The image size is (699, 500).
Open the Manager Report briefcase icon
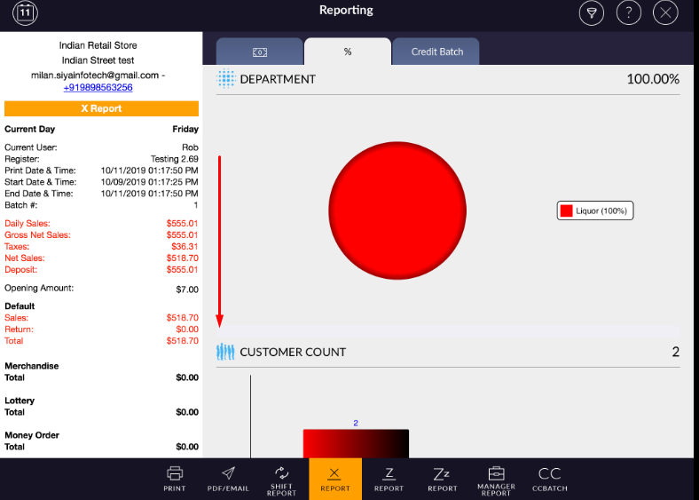coord(496,479)
